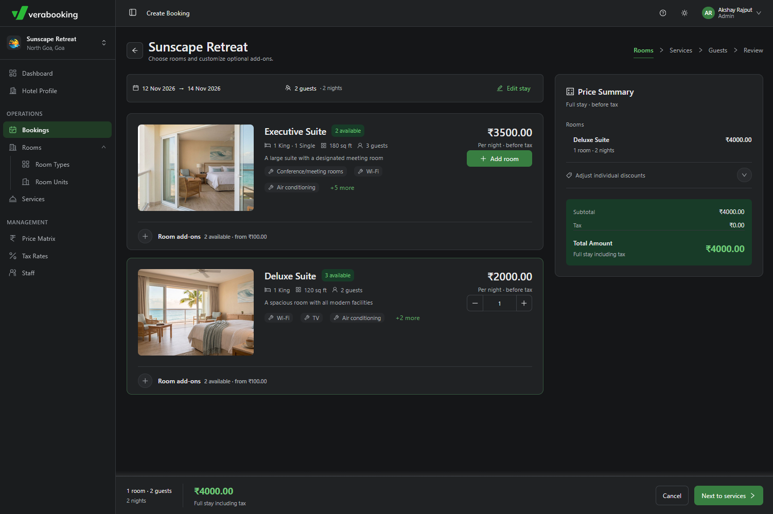The width and height of the screenshot is (773, 514).
Task: View the Executive Suite room photo
Action: (x=196, y=168)
